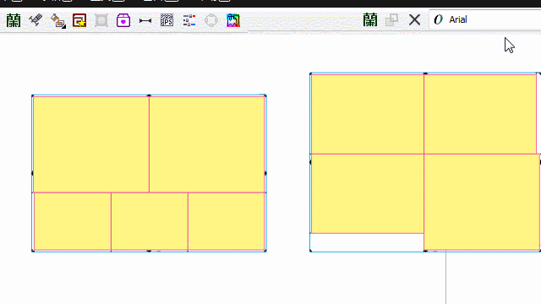Viewport: 541px width, 304px height.
Task: Click the green Chinese character macro icon in the left toolbar
Action: (x=14, y=20)
